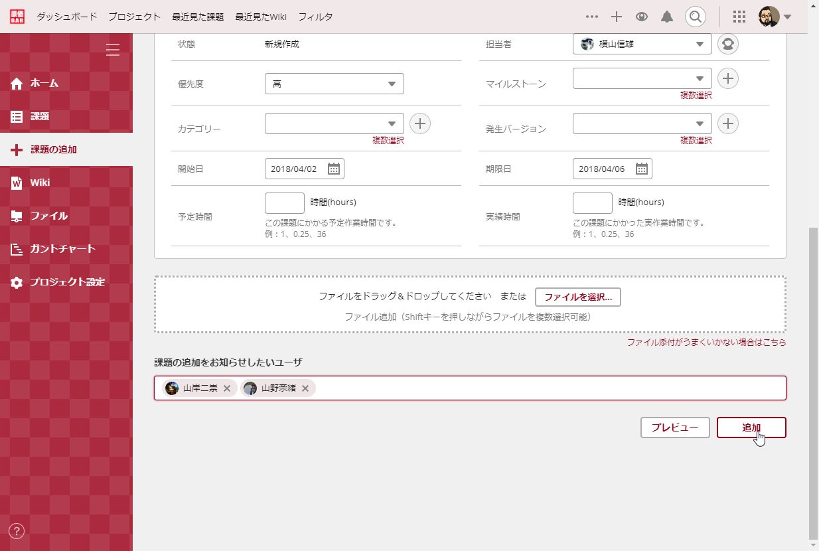This screenshot has height=551, width=819.
Task: Click the Backlog logo icon
Action: click(x=17, y=17)
